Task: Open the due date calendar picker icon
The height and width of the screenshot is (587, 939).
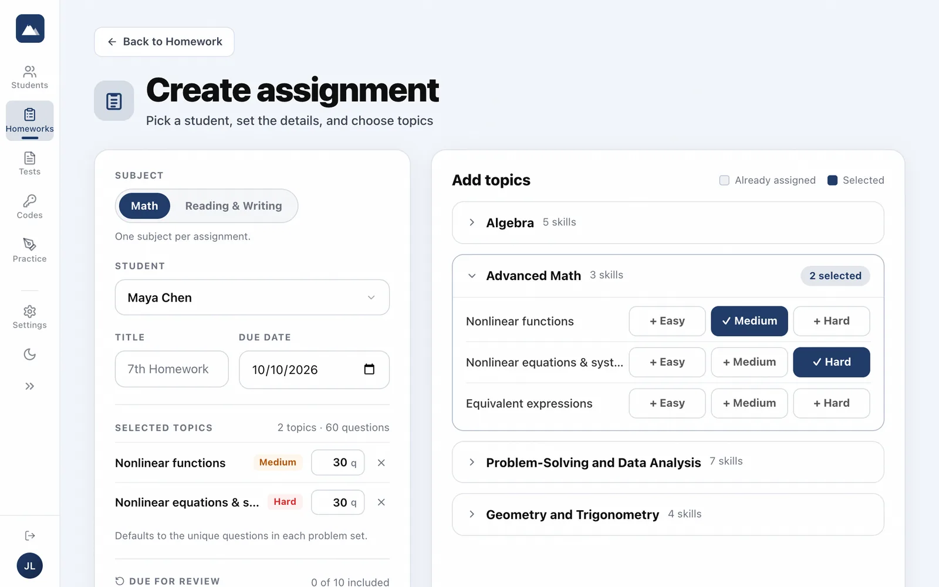Action: 369,369
